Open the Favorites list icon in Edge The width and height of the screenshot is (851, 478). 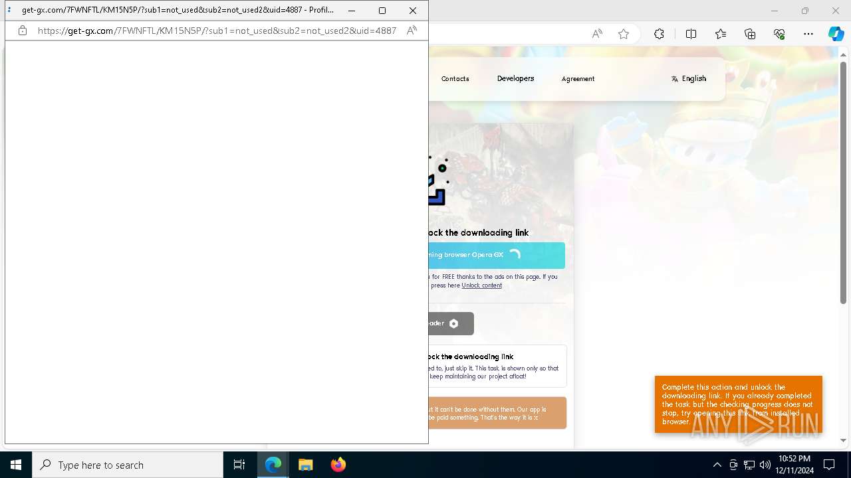click(721, 34)
